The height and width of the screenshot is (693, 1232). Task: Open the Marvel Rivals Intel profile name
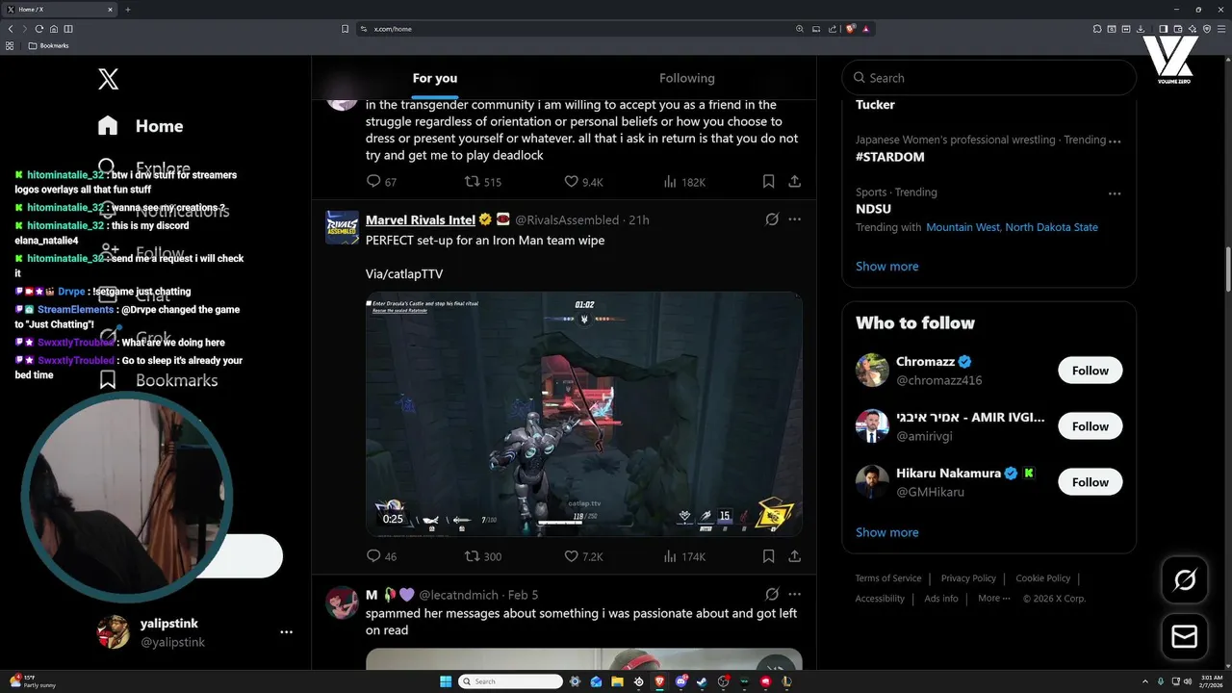421,219
